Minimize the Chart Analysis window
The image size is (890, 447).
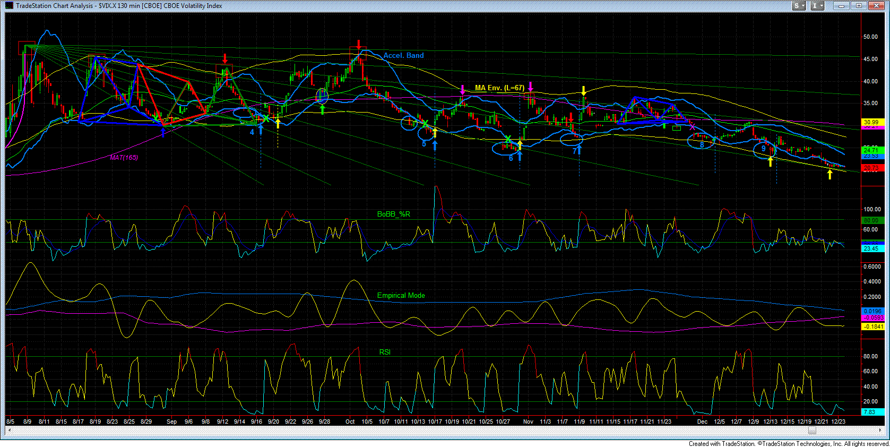coord(841,6)
